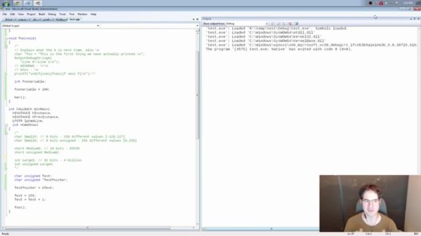
Task: Click the Windows Start orb
Action: click(x=6, y=3)
